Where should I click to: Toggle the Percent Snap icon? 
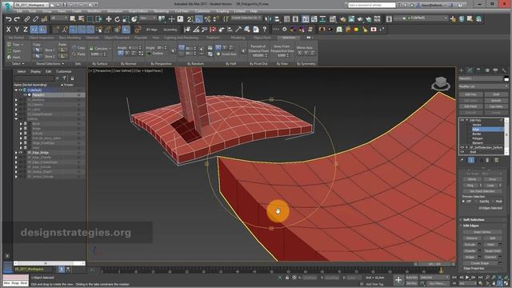(207, 19)
